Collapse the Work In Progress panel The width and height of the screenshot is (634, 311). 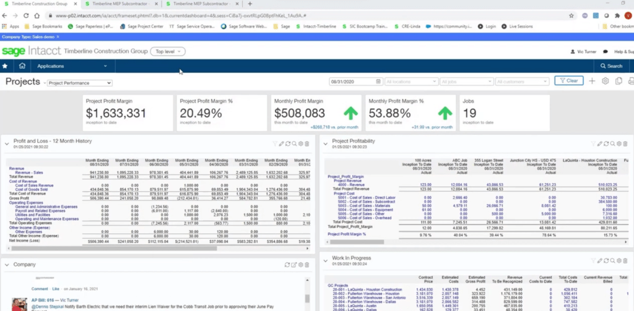[x=326, y=260]
